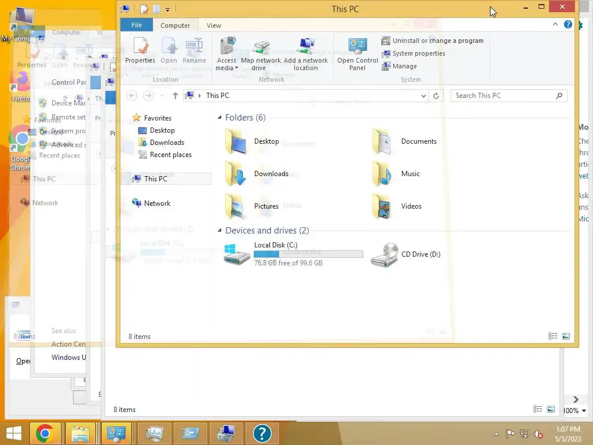
Task: Click Quick Access new folder icon
Action: point(156,9)
